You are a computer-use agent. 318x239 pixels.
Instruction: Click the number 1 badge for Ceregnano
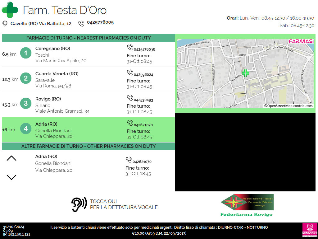pos(26,53)
